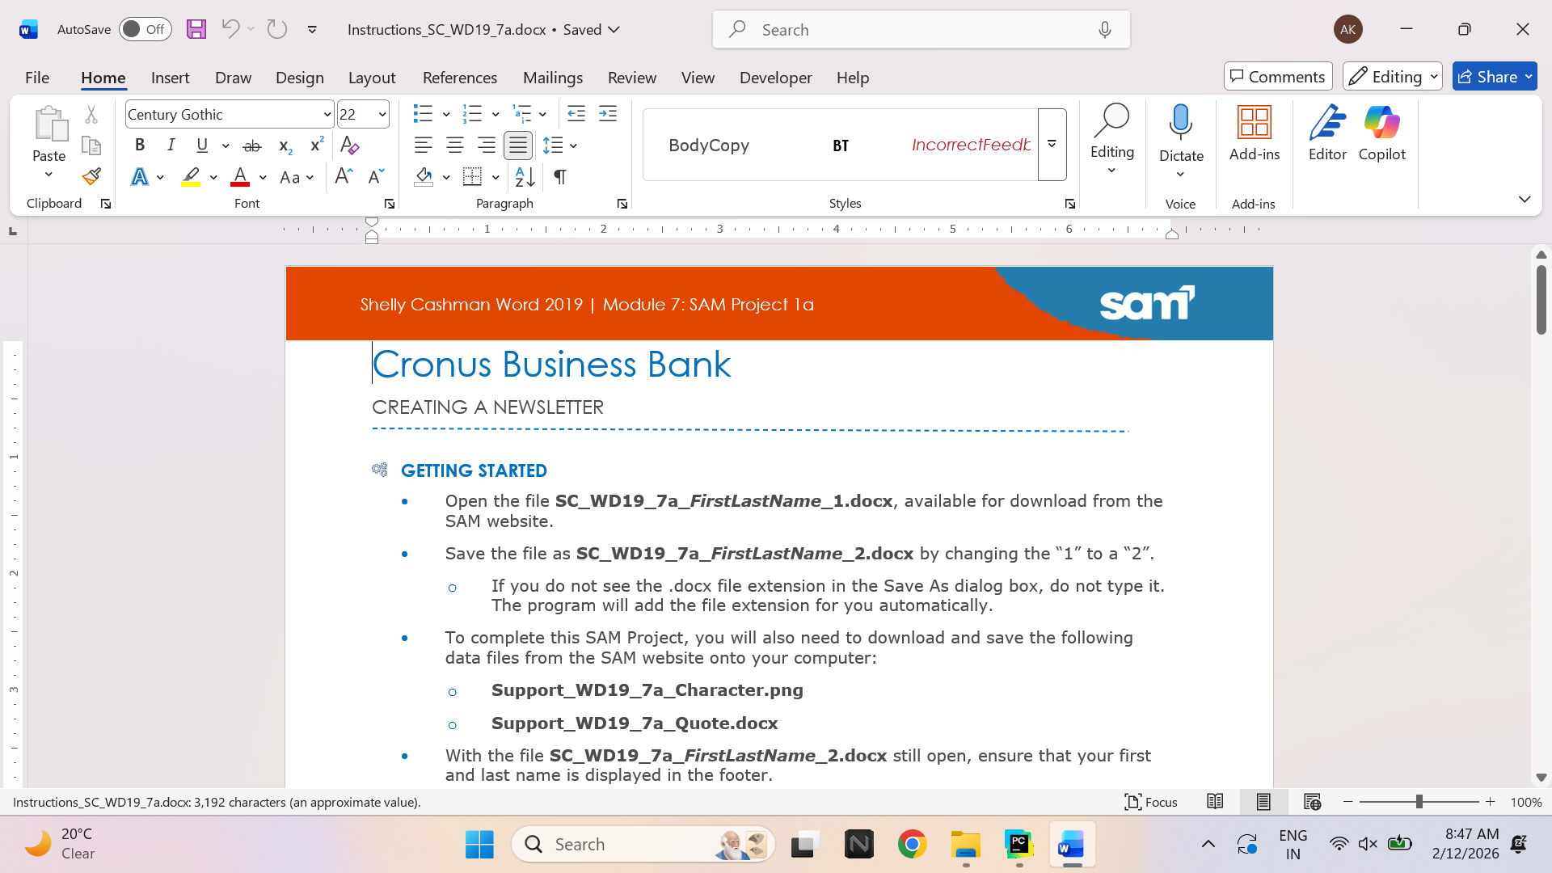Open the Editing mode dropdown
The width and height of the screenshot is (1552, 873).
click(x=1392, y=77)
